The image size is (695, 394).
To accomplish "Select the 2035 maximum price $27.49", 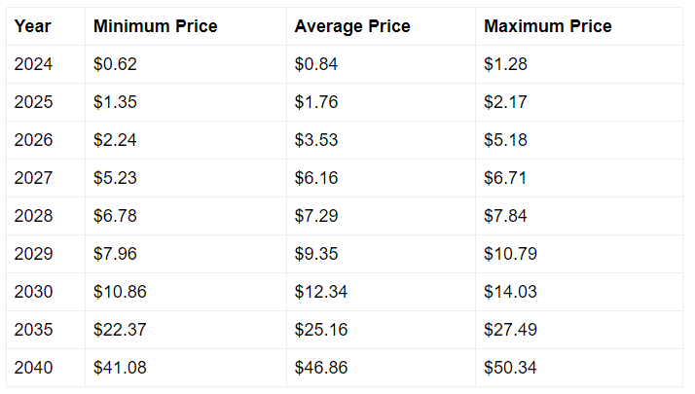I will click(x=510, y=330).
